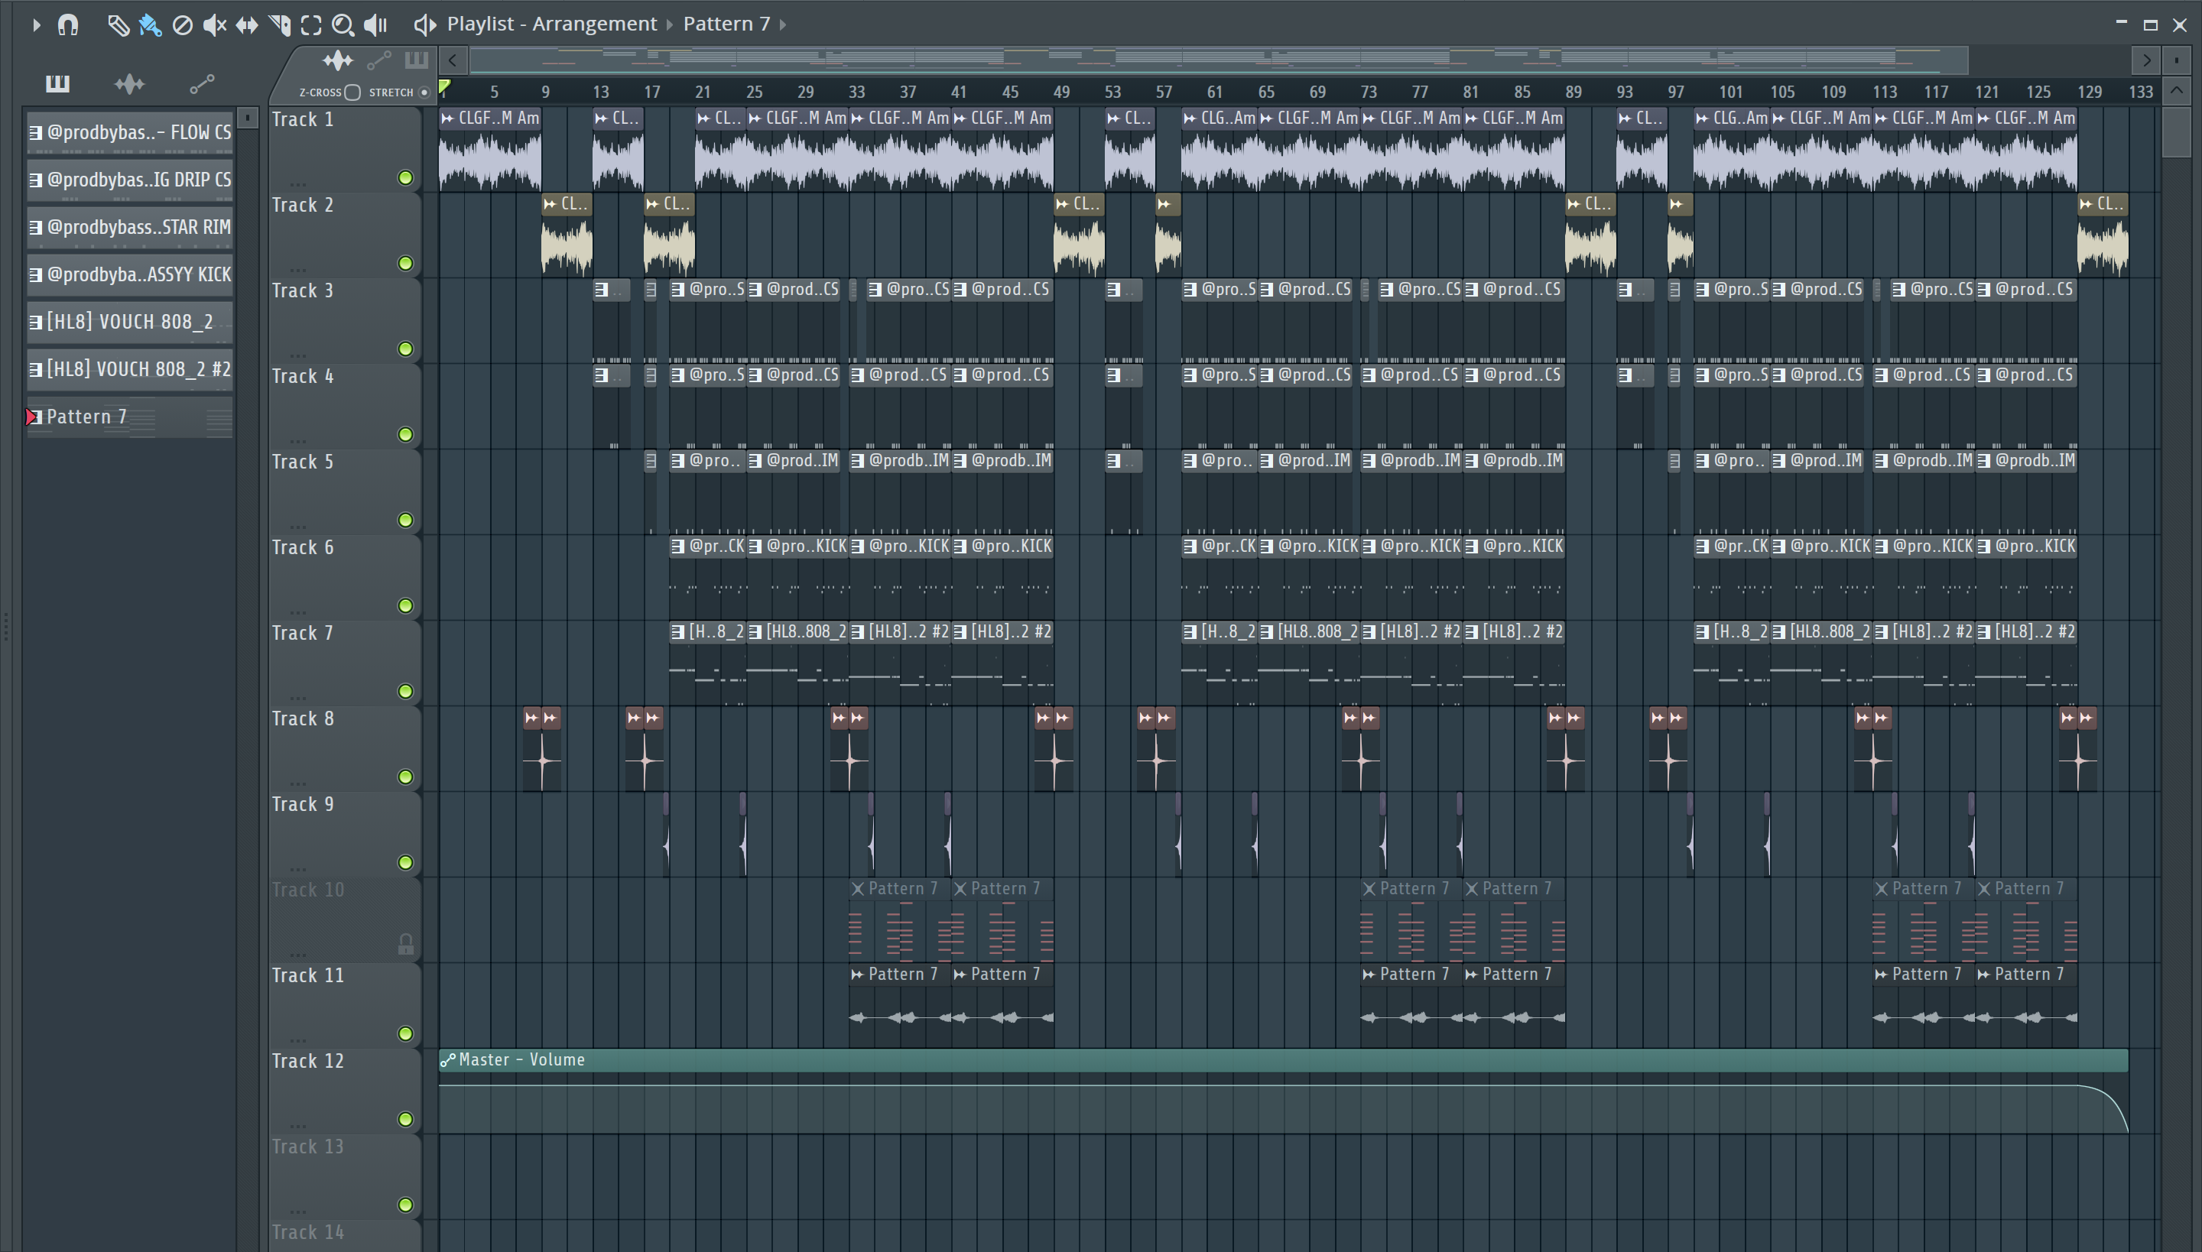Viewport: 2202px width, 1252px height.
Task: Choose the Select marquee tool
Action: pos(311,25)
